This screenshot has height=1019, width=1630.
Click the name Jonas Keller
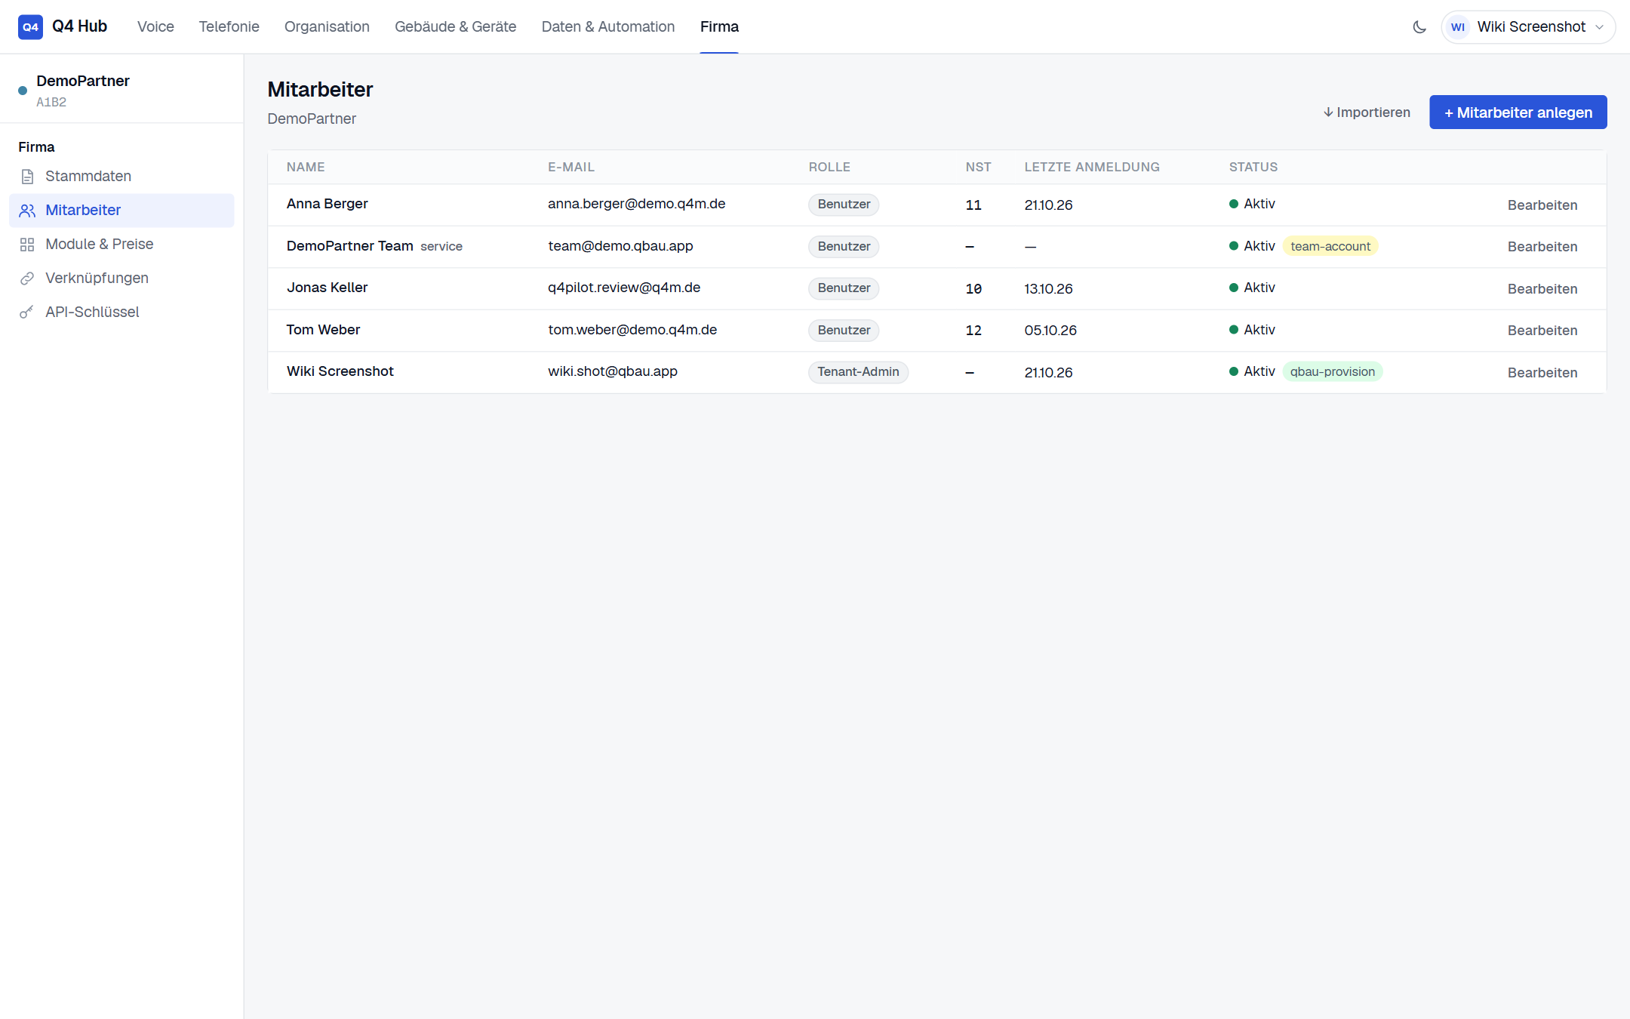[x=327, y=288]
